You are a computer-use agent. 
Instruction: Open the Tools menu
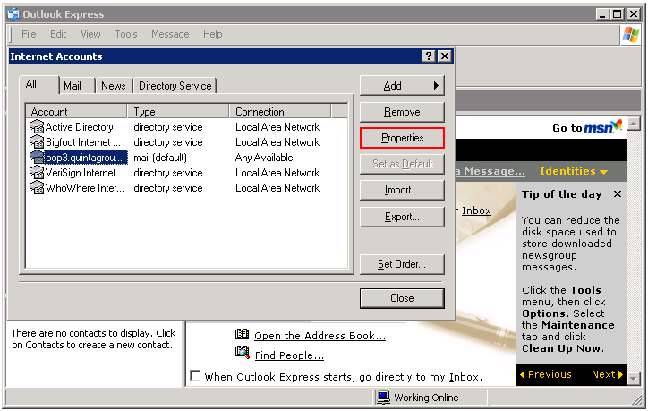coord(126,34)
